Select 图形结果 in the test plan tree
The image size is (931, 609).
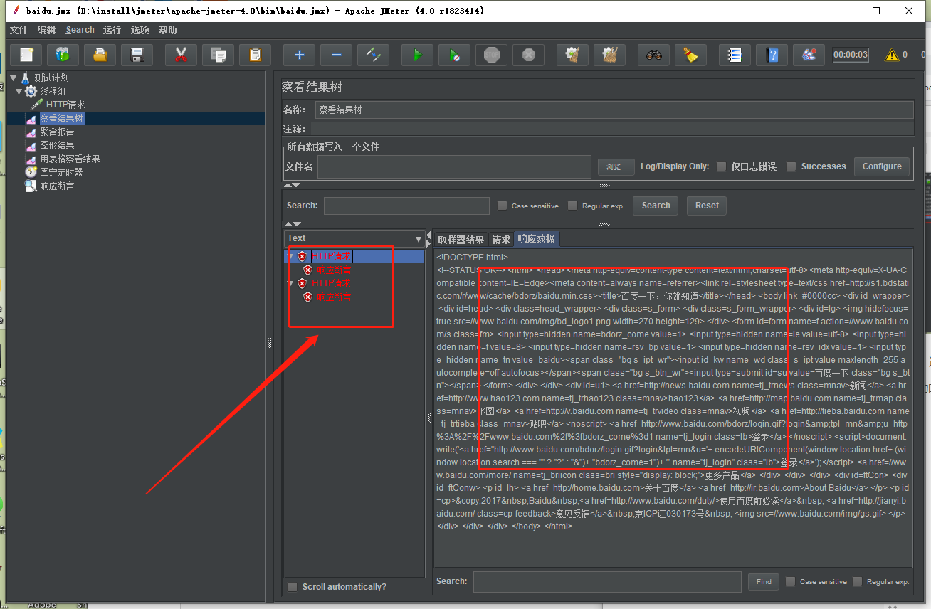tap(57, 145)
